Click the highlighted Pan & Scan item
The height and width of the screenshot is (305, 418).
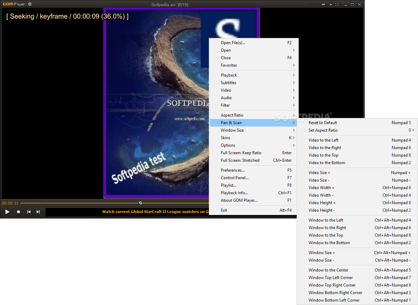[254, 123]
